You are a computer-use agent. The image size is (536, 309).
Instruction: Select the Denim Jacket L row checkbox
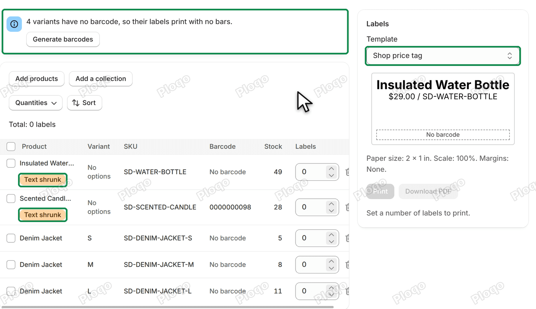coord(11,291)
